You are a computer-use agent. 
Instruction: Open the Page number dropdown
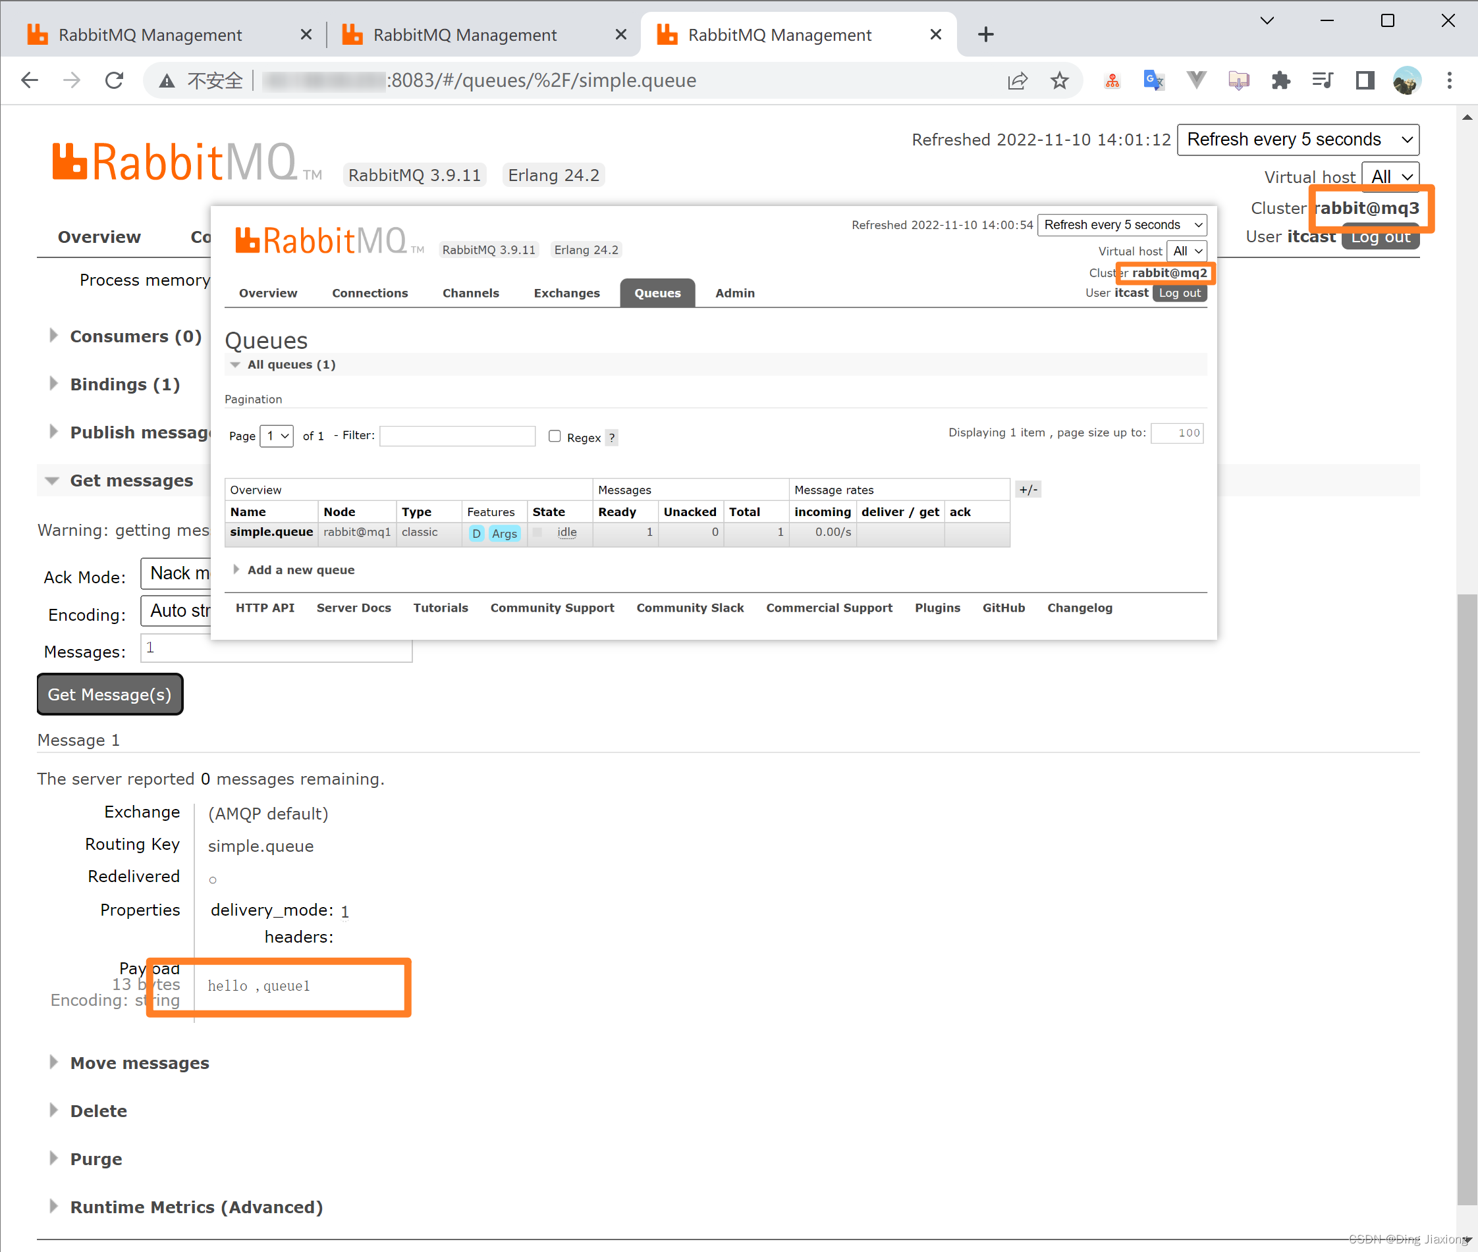tap(276, 436)
